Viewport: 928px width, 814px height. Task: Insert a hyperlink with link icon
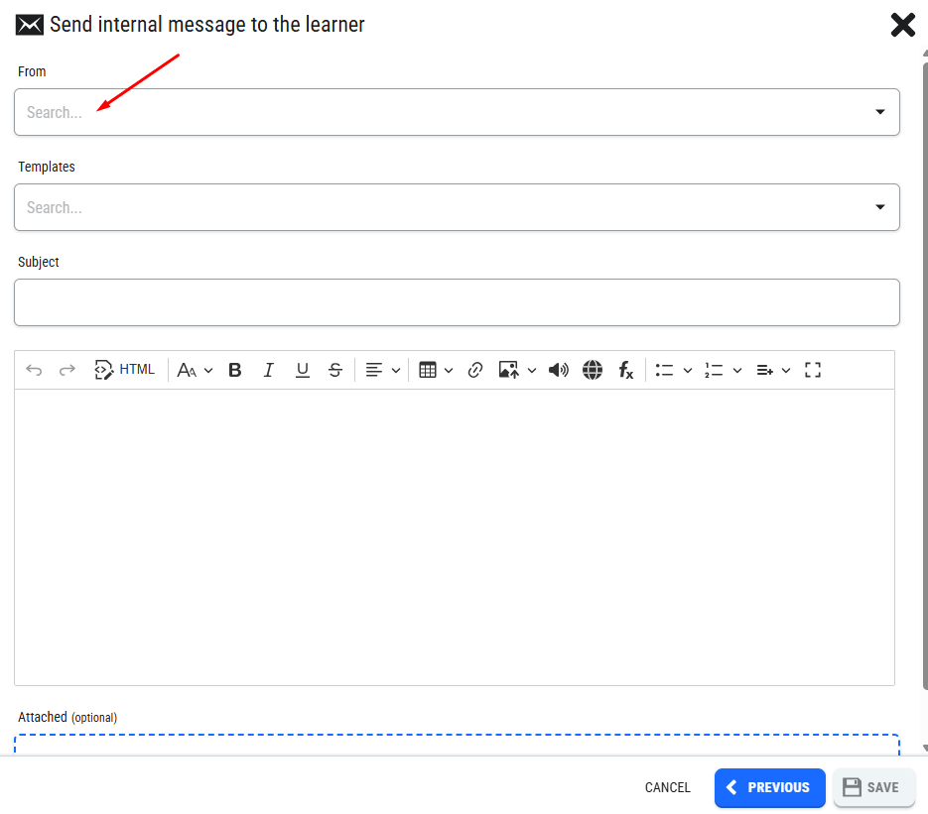point(475,370)
